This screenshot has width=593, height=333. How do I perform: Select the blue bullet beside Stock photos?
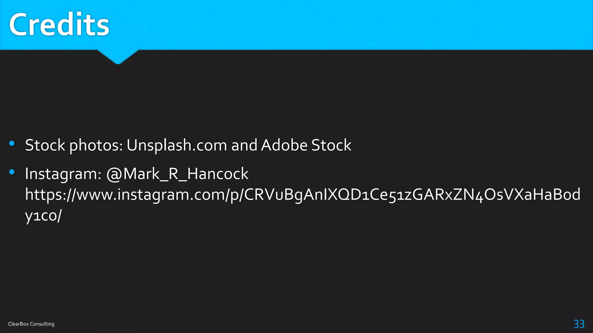coord(12,143)
